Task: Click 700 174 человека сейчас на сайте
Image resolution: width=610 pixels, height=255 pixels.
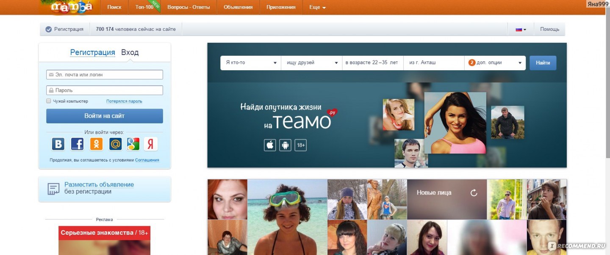Action: [x=136, y=29]
